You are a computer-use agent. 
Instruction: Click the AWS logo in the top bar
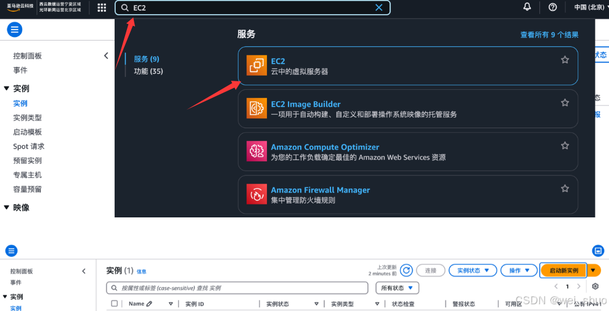coord(20,7)
